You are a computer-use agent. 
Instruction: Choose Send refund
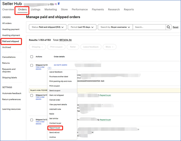(x=54, y=133)
